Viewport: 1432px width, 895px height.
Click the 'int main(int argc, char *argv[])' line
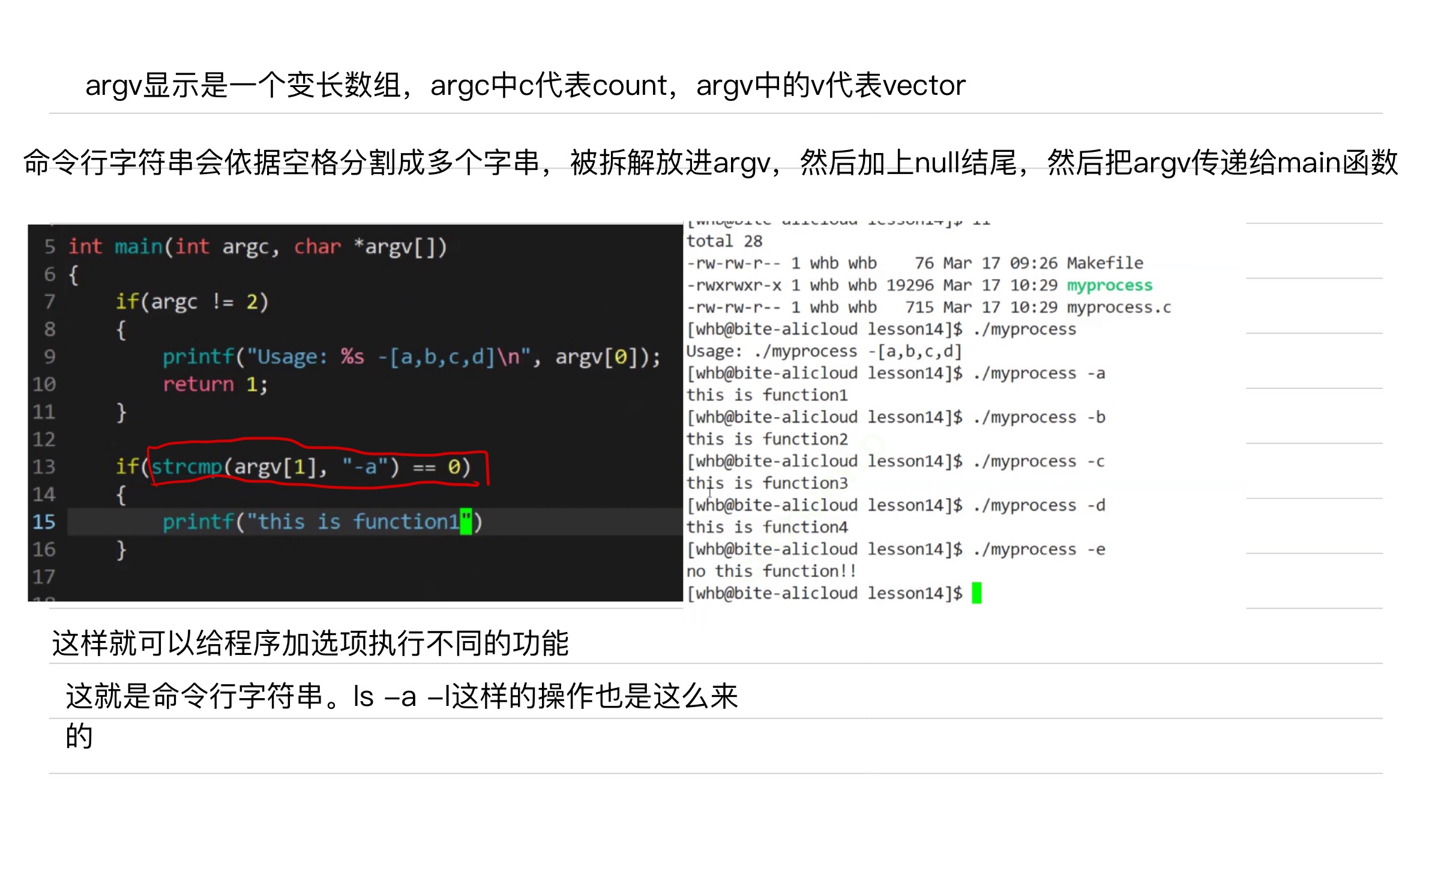(x=258, y=247)
